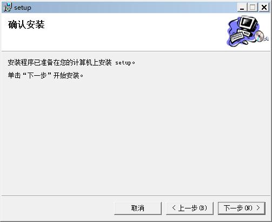272x222 pixels.
Task: Click the left chevron on 上一步 button
Action: (174, 208)
